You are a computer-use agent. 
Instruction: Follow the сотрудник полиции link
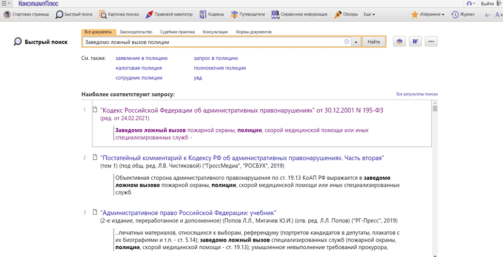(x=139, y=78)
